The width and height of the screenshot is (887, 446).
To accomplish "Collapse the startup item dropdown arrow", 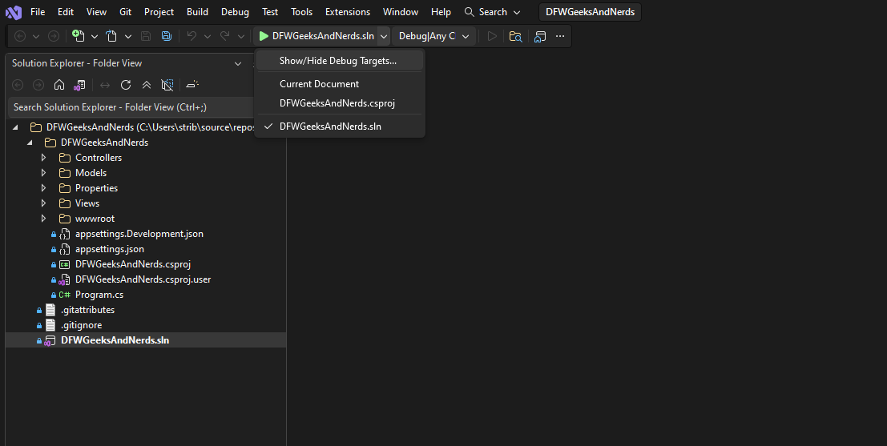I will tap(384, 36).
